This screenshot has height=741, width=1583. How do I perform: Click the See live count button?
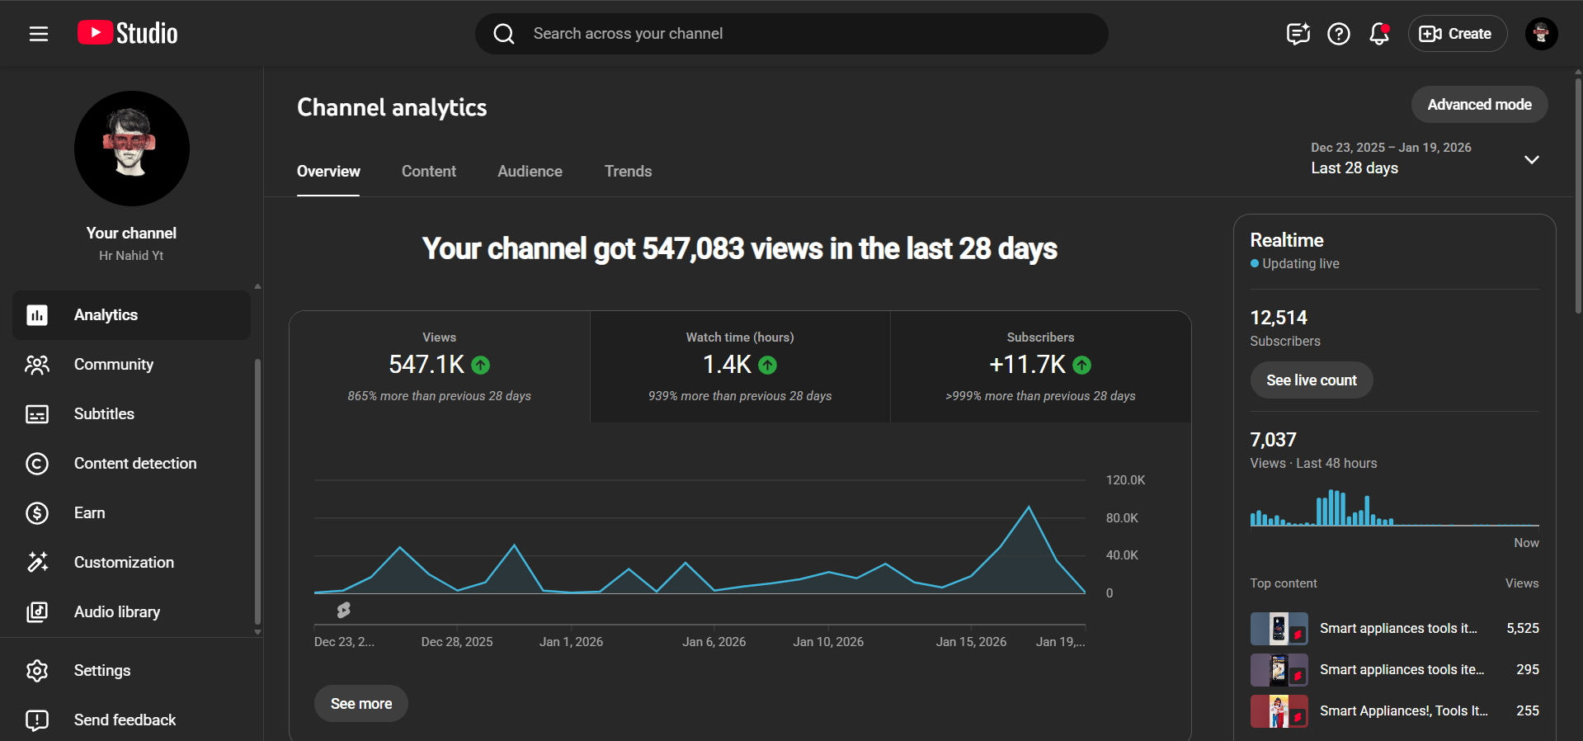[1311, 380]
